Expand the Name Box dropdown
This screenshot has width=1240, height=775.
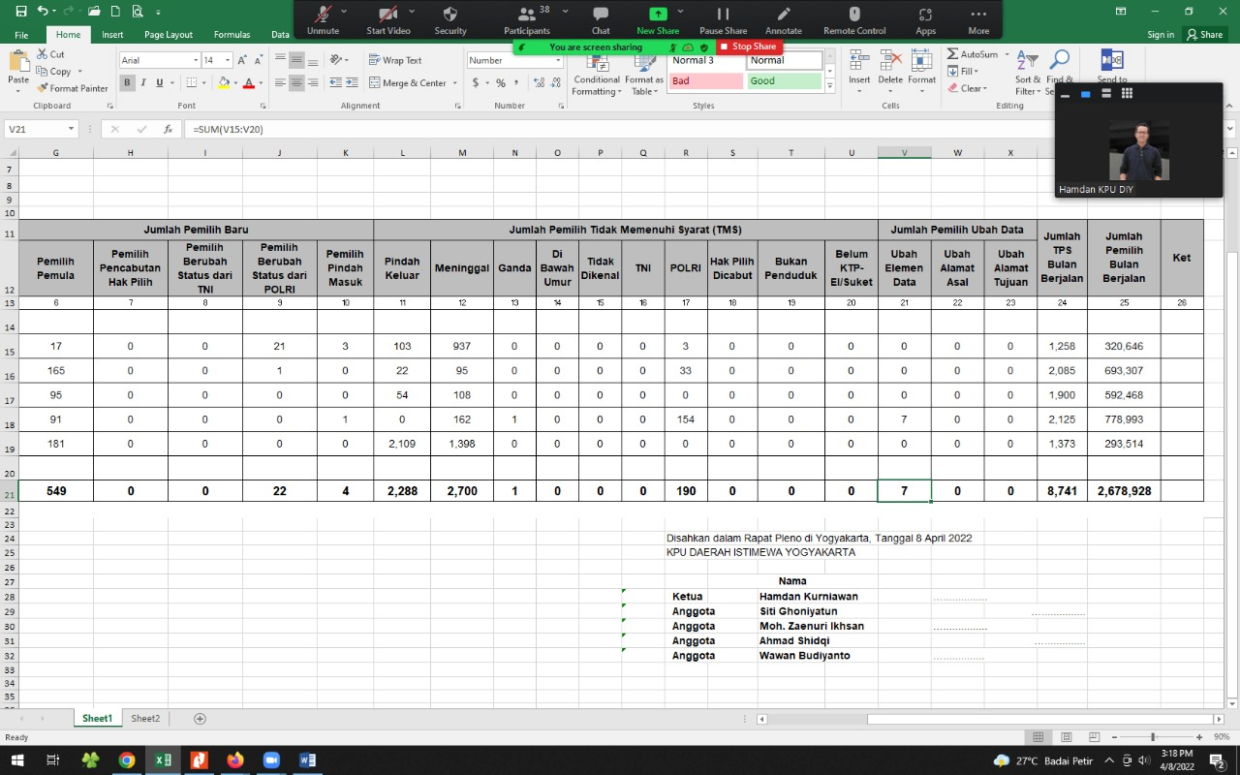[71, 129]
